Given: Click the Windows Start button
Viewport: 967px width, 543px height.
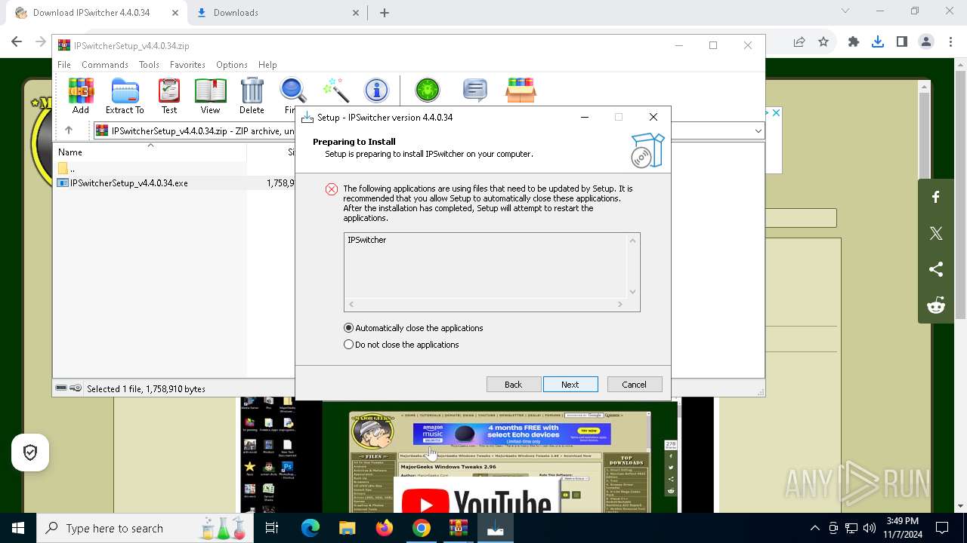Looking at the screenshot, I should [x=18, y=528].
